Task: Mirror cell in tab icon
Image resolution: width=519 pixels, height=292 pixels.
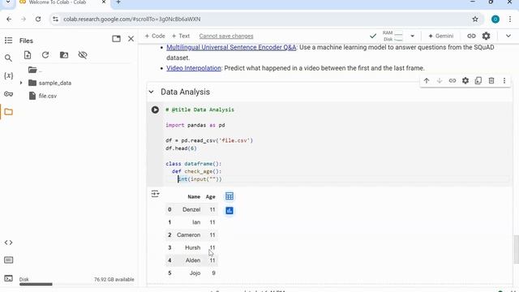Action: 478,80
